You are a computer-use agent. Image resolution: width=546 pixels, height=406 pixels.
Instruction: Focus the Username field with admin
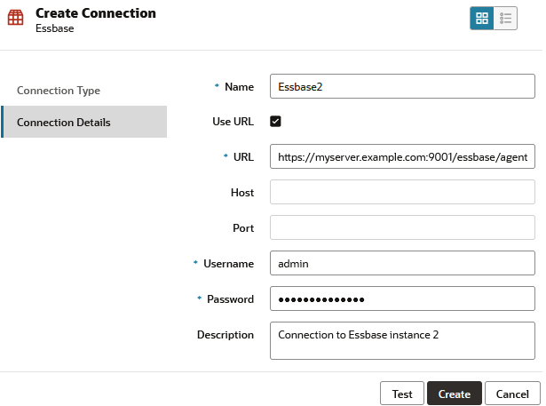point(402,264)
